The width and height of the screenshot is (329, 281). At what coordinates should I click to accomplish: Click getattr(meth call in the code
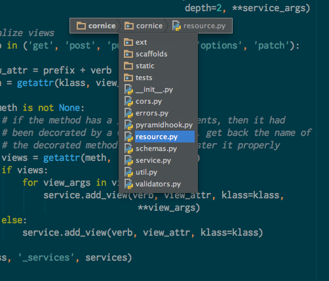[75, 158]
